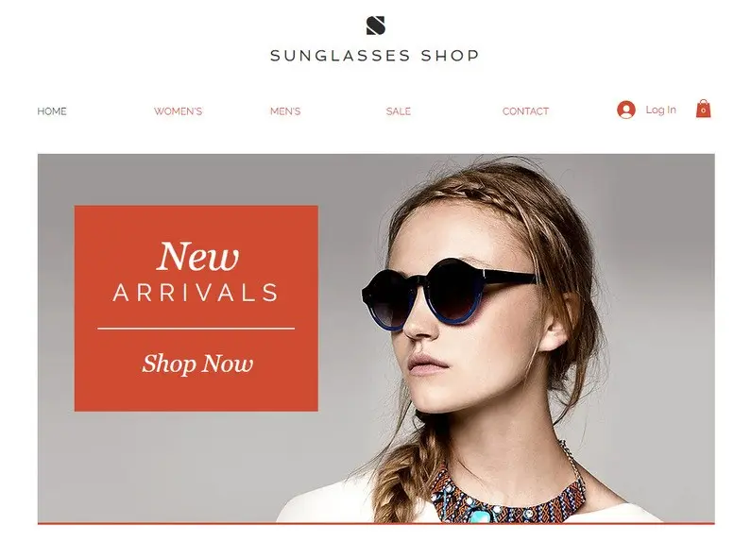
Task: Select the SALE menu item
Action: (399, 111)
